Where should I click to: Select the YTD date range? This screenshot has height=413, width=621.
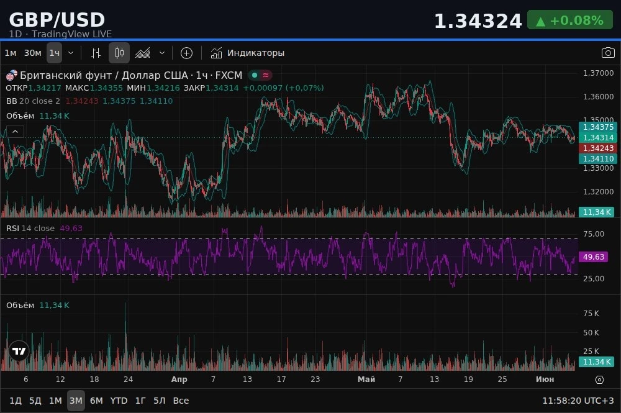click(x=119, y=401)
